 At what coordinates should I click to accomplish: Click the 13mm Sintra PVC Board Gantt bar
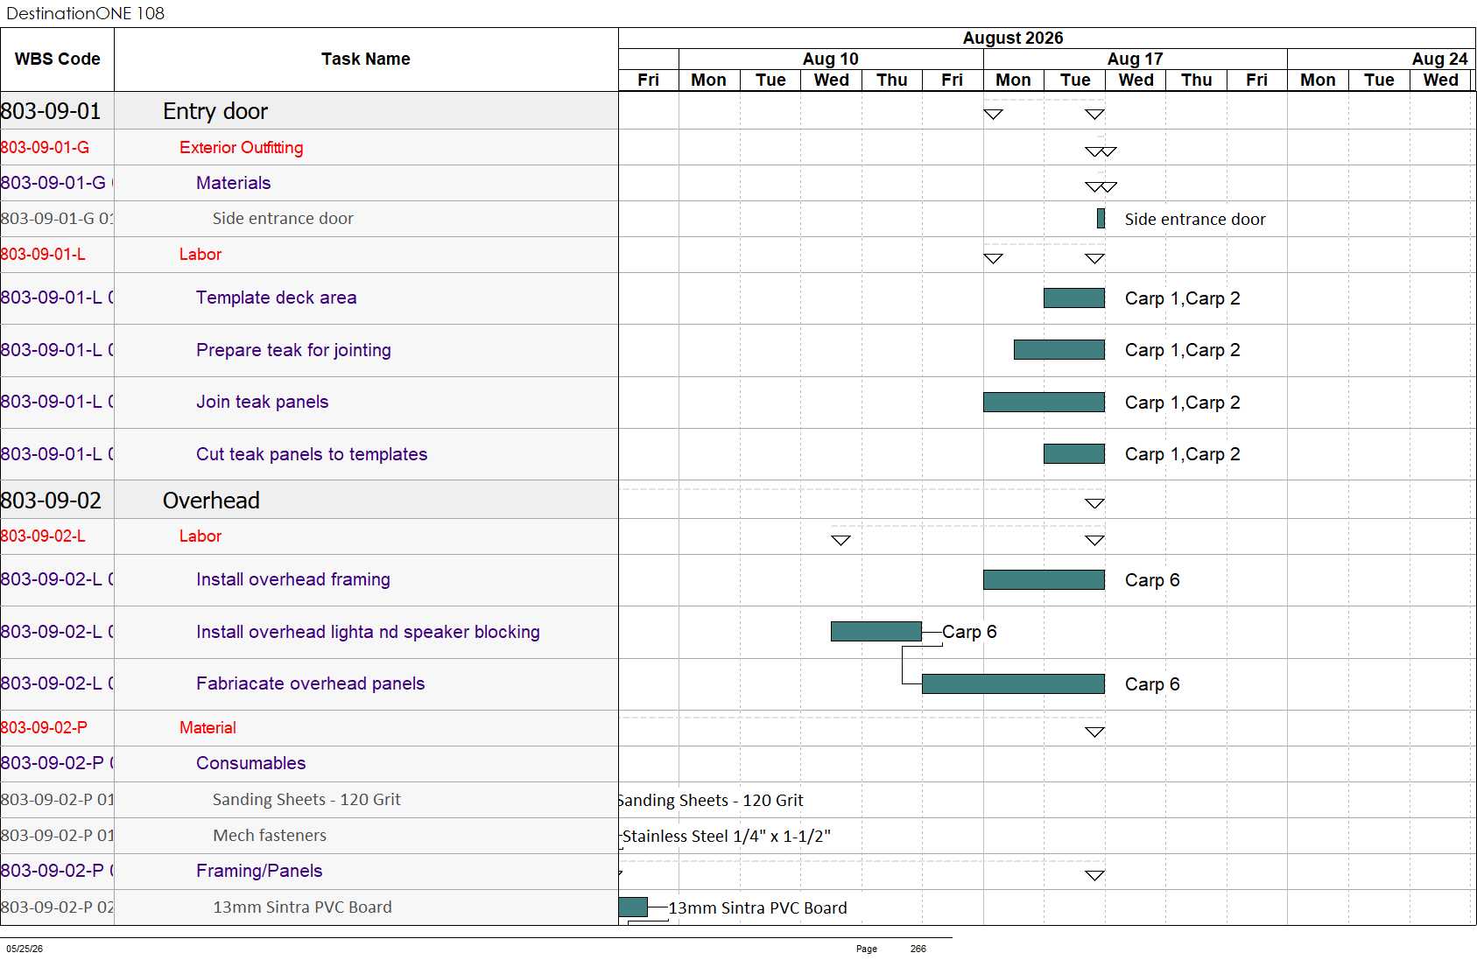633,907
